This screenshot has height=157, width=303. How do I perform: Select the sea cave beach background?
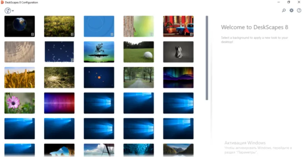point(59,150)
